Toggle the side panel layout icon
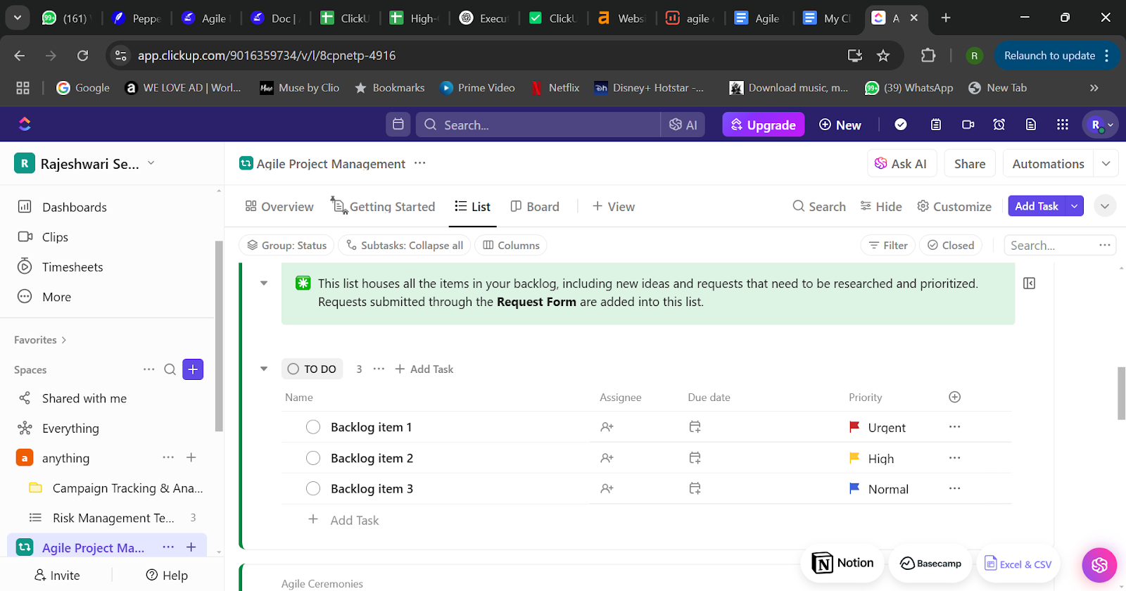1126x591 pixels. pyautogui.click(x=1030, y=283)
